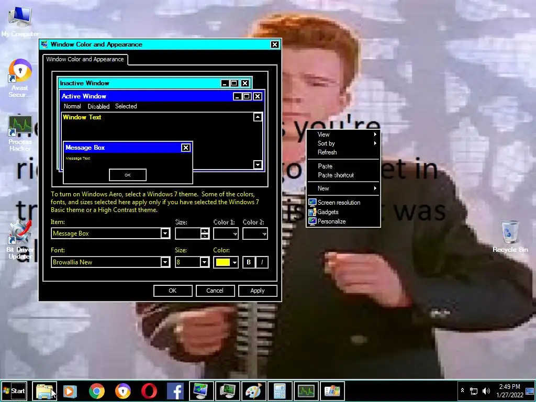The height and width of the screenshot is (402, 536).
Task: Open Google Chrome from the taskbar
Action: [x=97, y=391]
